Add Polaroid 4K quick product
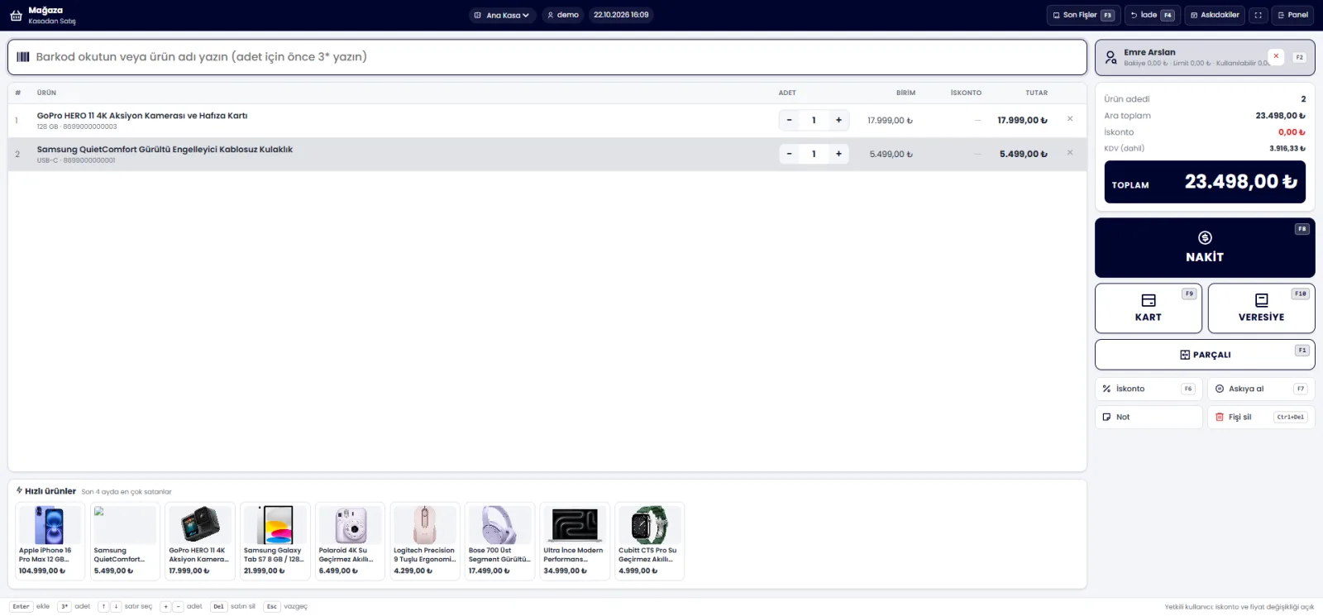The image size is (1323, 616). [350, 541]
